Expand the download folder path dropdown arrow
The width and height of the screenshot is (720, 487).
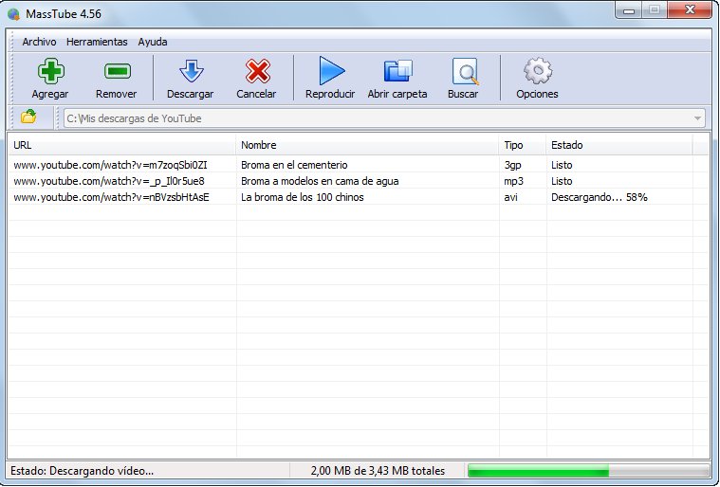click(697, 118)
